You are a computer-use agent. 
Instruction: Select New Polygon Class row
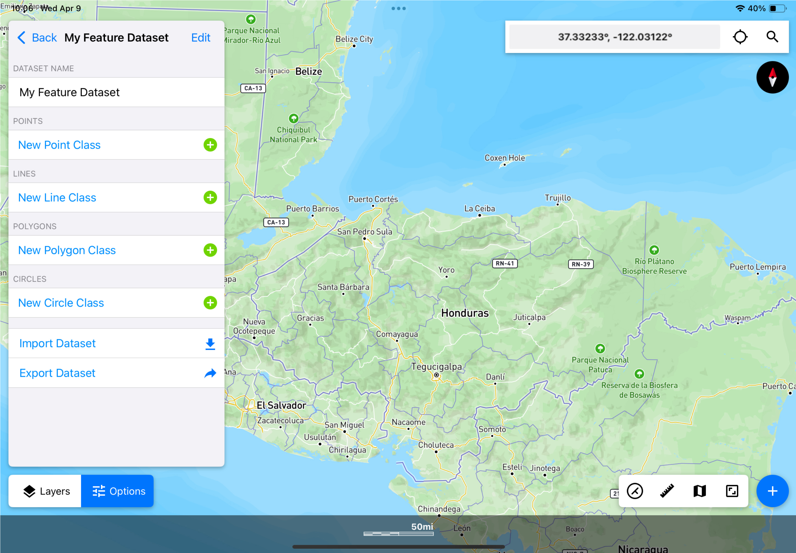116,250
